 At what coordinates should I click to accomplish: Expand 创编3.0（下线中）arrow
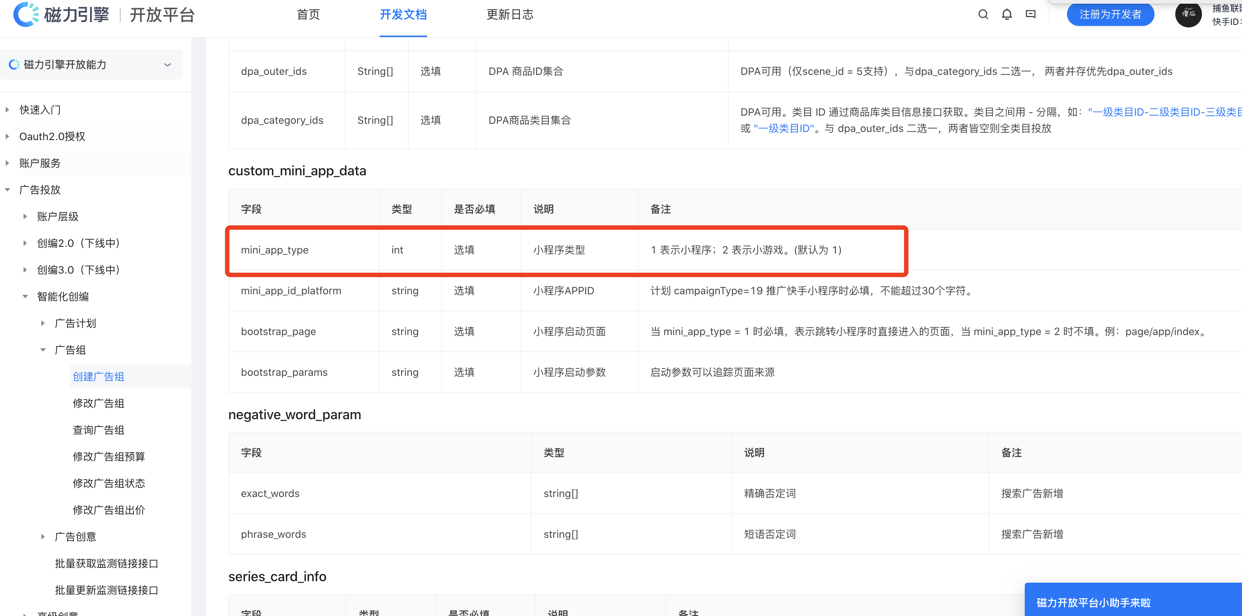pyautogui.click(x=25, y=270)
